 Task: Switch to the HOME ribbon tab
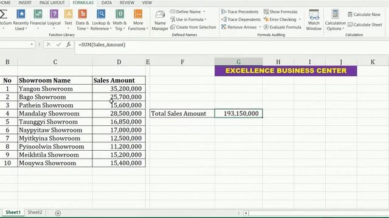pyautogui.click(x=5, y=2)
